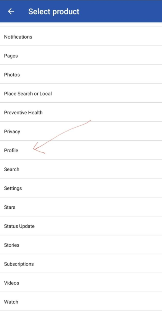Choose Privacy from the list

pyautogui.click(x=81, y=132)
